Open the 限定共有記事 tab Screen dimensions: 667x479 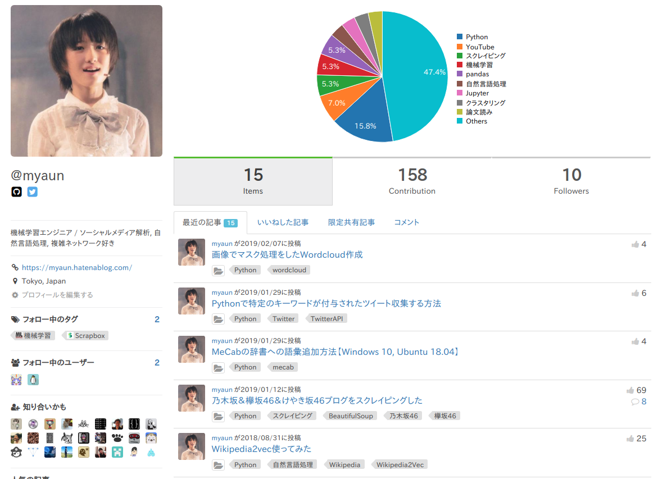click(x=351, y=222)
